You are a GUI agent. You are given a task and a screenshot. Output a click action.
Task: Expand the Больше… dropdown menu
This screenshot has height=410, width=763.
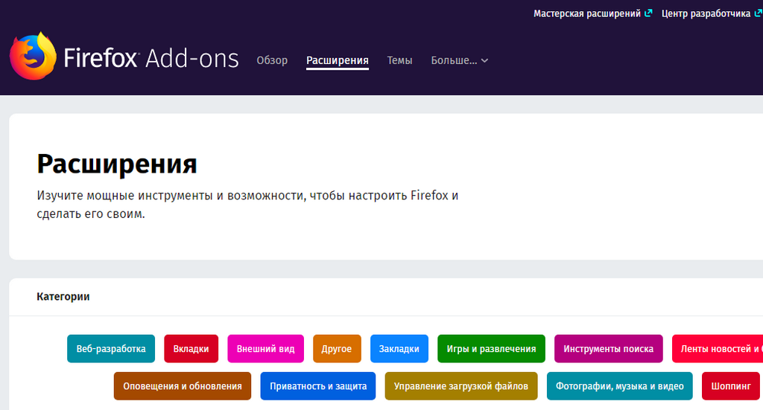459,60
